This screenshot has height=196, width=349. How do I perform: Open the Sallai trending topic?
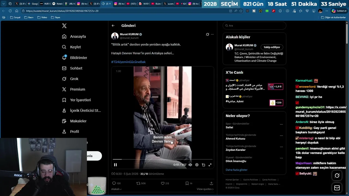tap(229, 127)
